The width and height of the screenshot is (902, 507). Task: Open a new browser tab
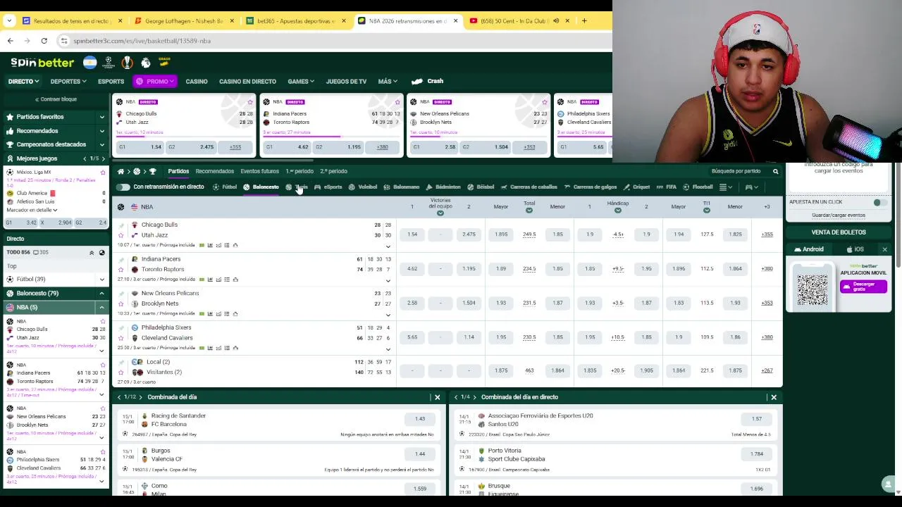point(584,21)
